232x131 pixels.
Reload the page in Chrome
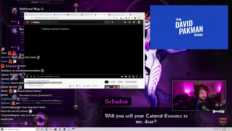coord(32,18)
